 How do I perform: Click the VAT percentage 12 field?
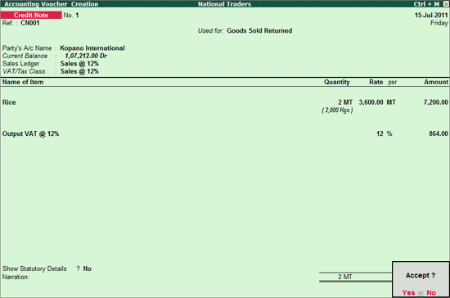click(x=380, y=133)
